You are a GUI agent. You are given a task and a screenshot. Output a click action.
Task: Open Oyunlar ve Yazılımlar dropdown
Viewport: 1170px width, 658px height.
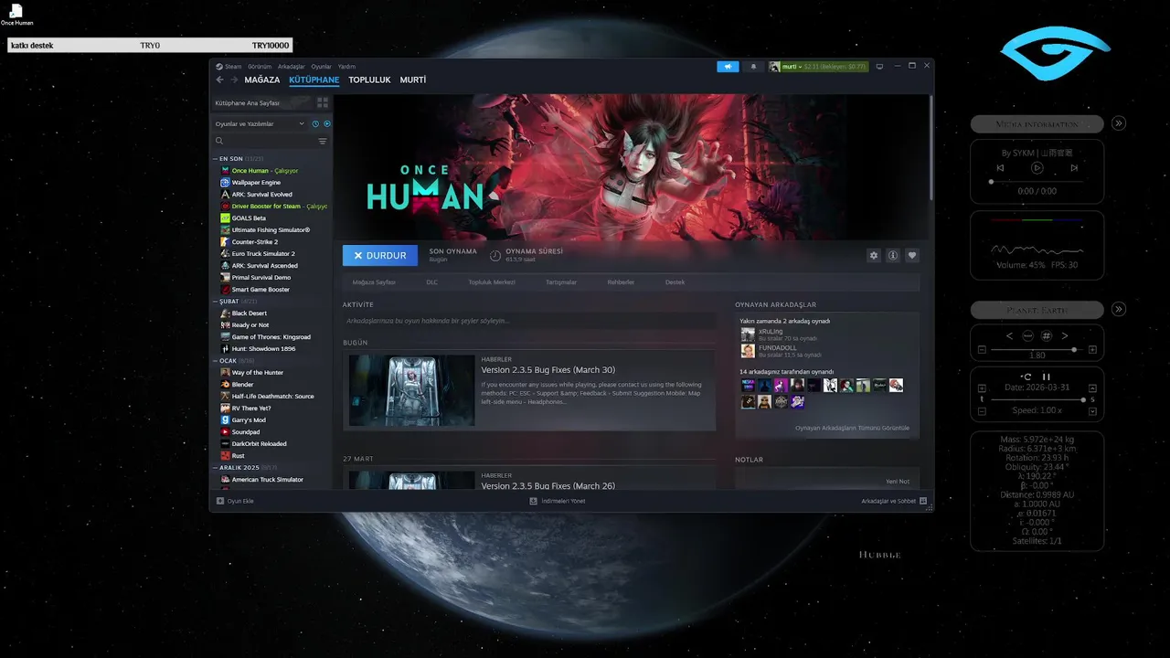point(260,123)
